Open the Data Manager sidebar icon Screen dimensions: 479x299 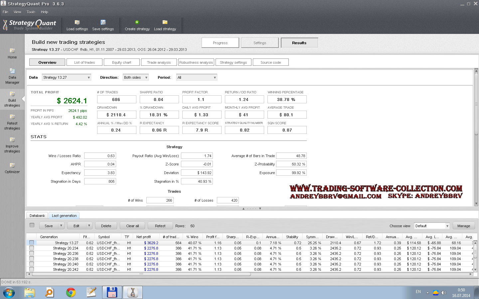click(12, 71)
